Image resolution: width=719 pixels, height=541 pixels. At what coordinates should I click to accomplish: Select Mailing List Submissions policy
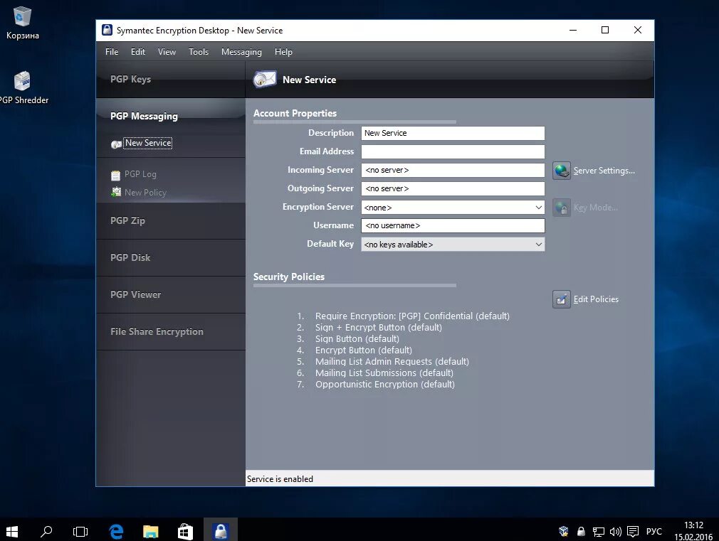tap(384, 373)
